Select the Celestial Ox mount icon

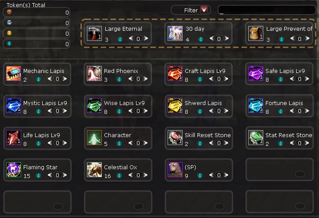(94, 170)
